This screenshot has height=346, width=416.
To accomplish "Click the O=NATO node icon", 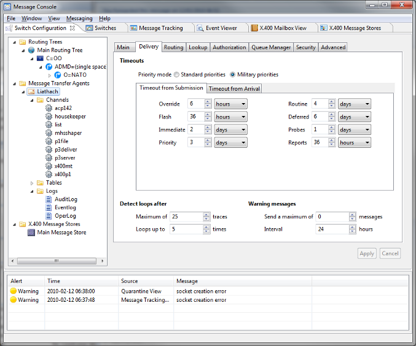I will click(58, 75).
